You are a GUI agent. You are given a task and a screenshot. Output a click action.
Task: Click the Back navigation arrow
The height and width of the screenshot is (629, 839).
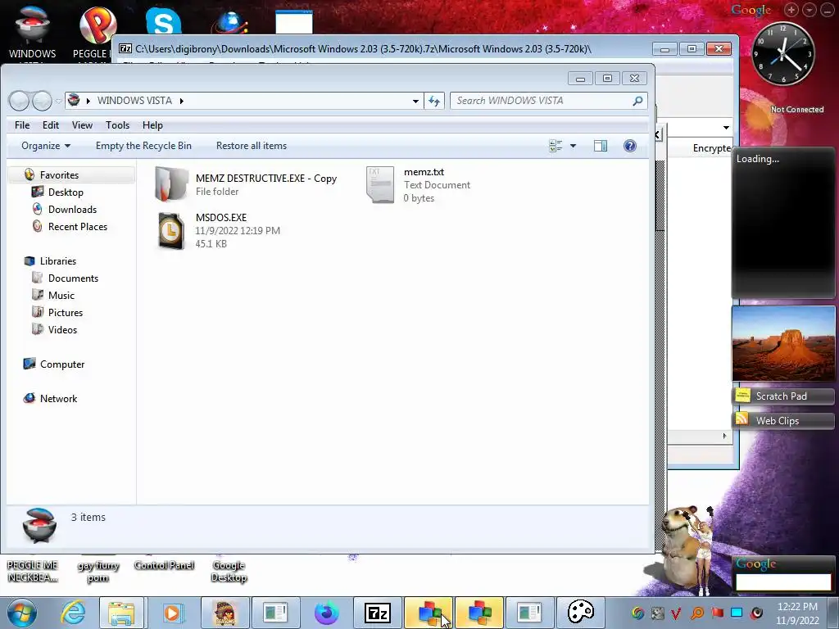coord(20,101)
